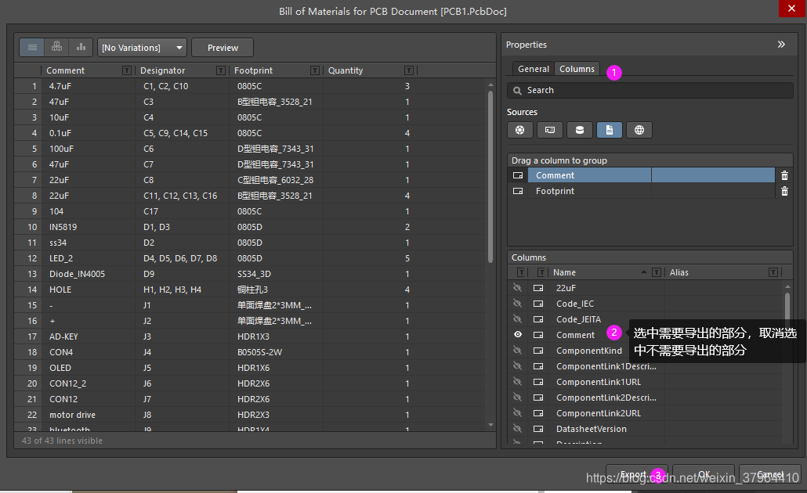Click card icon beside DatasheetVersion
This screenshot has height=493, width=807.
click(x=538, y=429)
